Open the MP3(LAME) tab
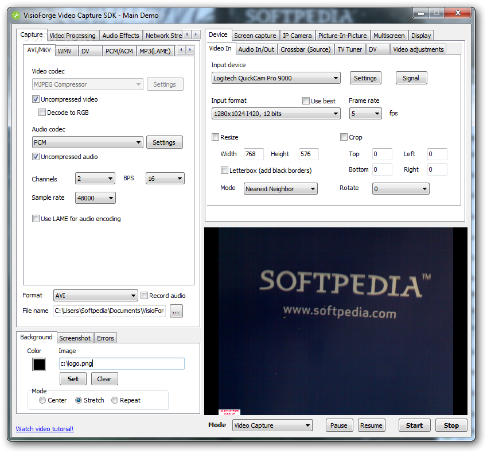Viewport: 487px width, 453px height. 155,51
